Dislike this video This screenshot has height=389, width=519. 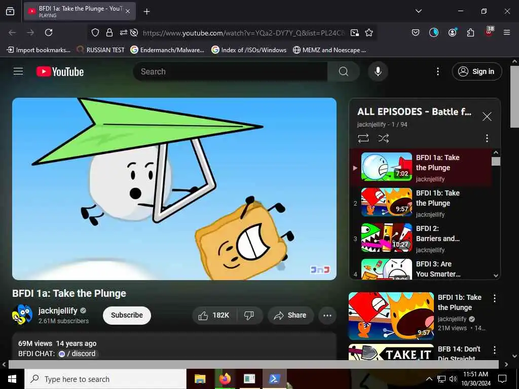coord(249,315)
